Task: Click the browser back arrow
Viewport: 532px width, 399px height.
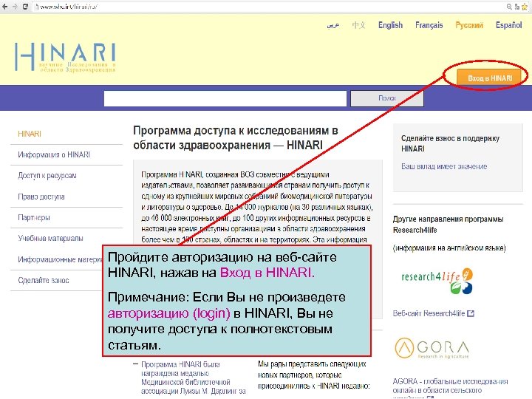Action: coord(4,7)
